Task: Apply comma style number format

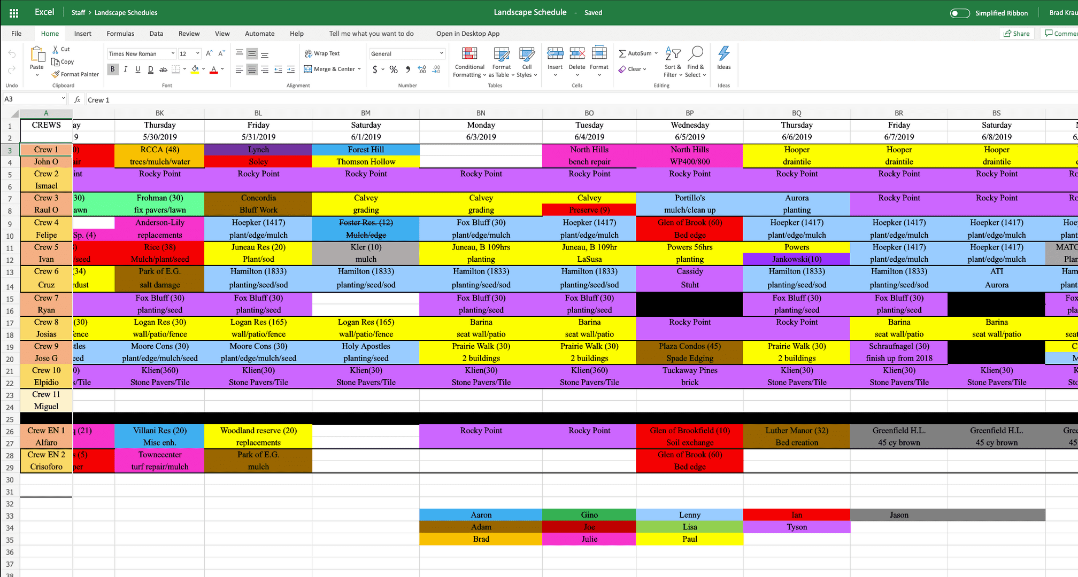Action: [x=408, y=69]
